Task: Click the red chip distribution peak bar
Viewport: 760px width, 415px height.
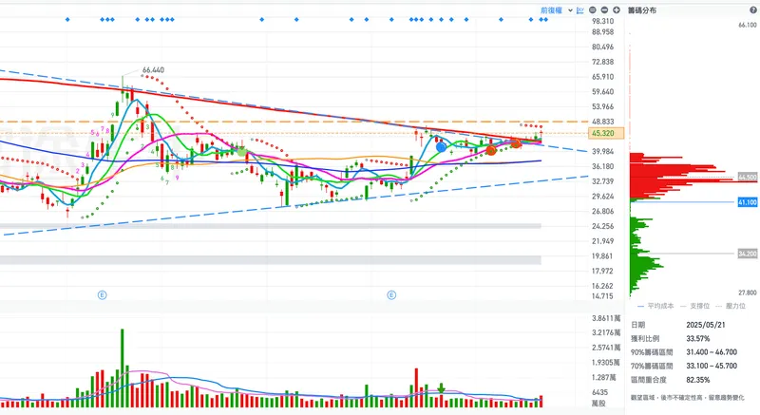Action: 693,180
